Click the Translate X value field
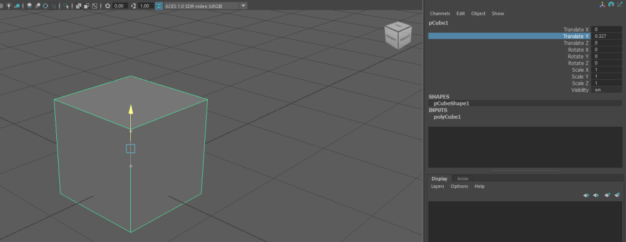The image size is (626, 242). 607,29
